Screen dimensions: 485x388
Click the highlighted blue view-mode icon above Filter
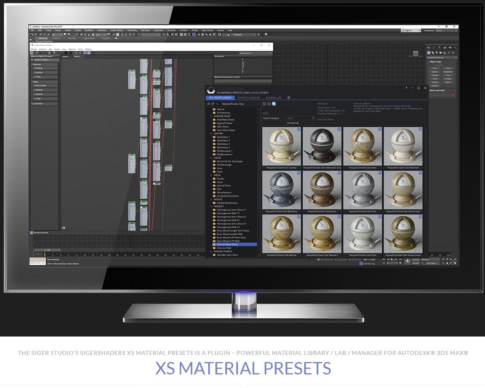(274, 104)
